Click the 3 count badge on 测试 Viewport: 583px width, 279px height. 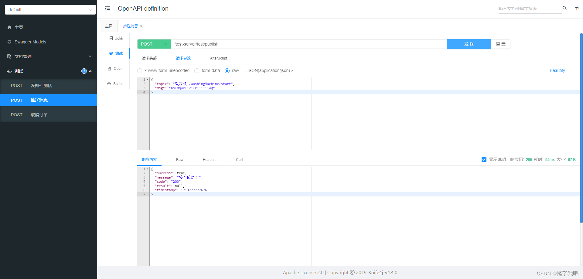[84, 71]
